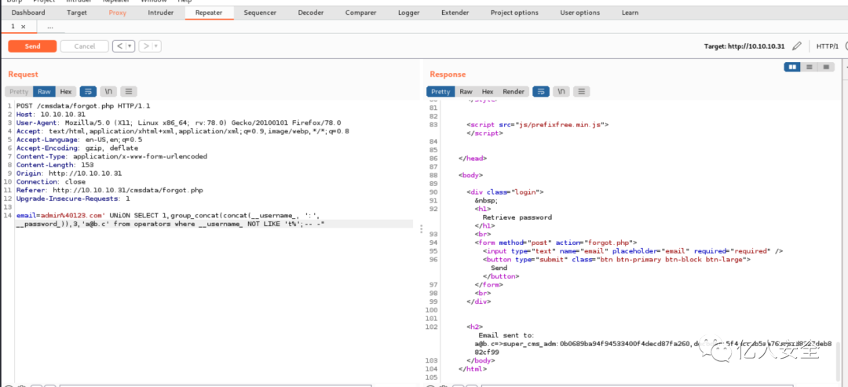Open the Comparer tab
The width and height of the screenshot is (848, 387).
point(360,13)
